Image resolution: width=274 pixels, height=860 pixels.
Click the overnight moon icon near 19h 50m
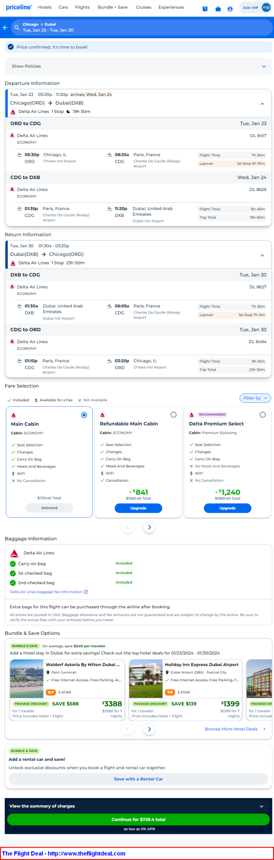click(68, 111)
